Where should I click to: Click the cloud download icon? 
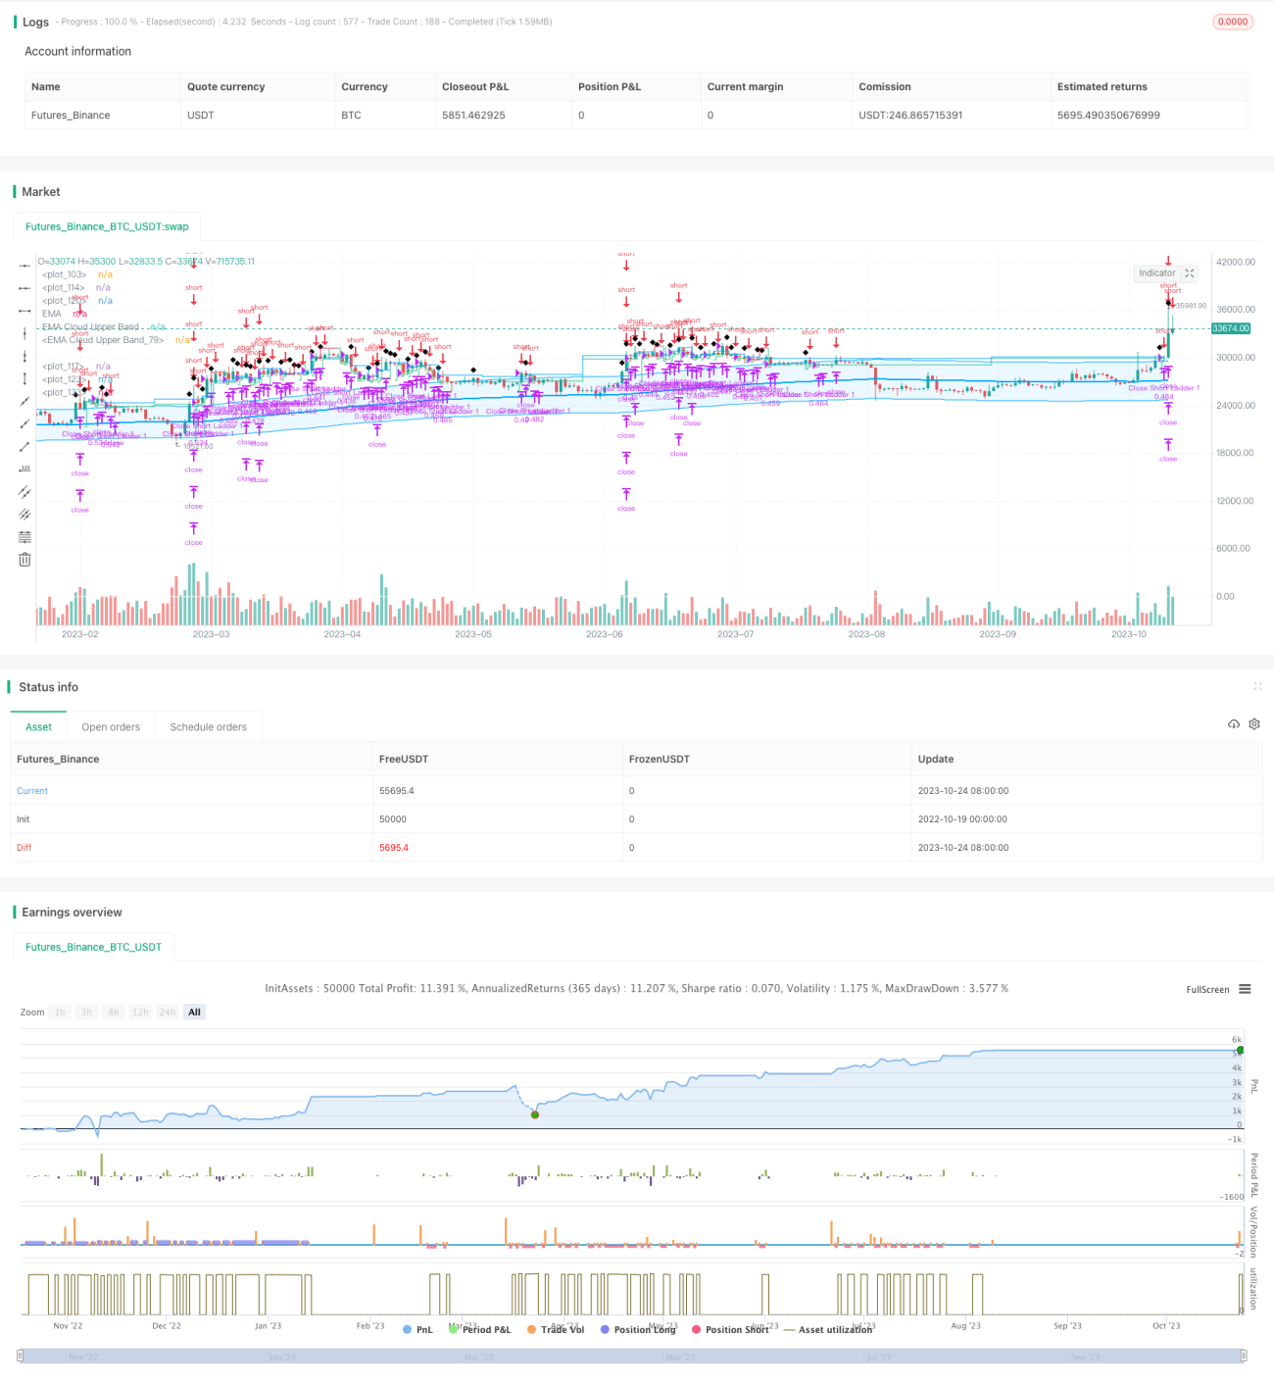(x=1234, y=724)
